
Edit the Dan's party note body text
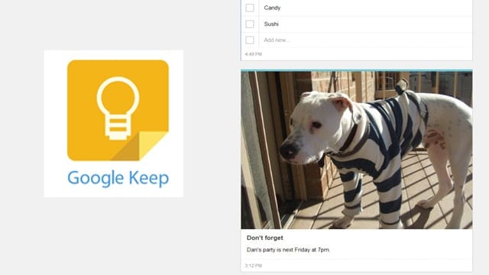tap(288, 250)
